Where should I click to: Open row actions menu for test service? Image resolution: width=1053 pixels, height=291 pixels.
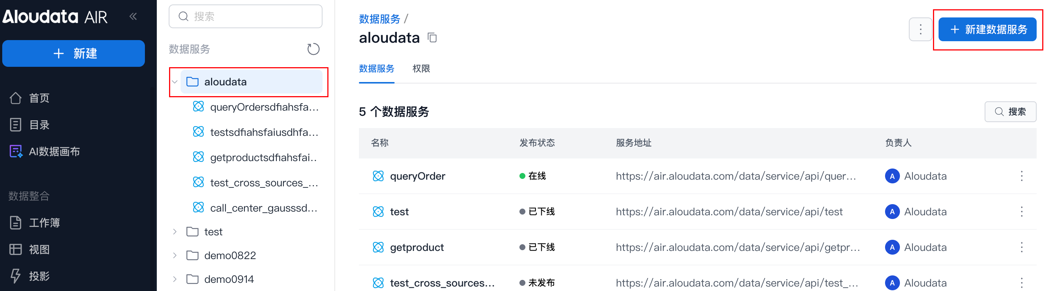1021,212
